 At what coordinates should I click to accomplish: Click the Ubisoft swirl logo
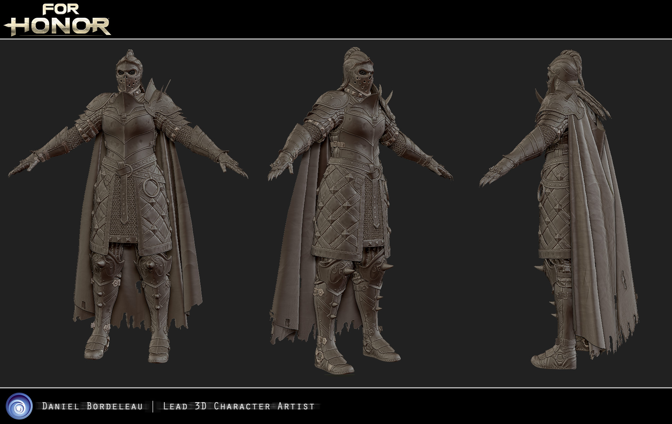[x=19, y=406]
